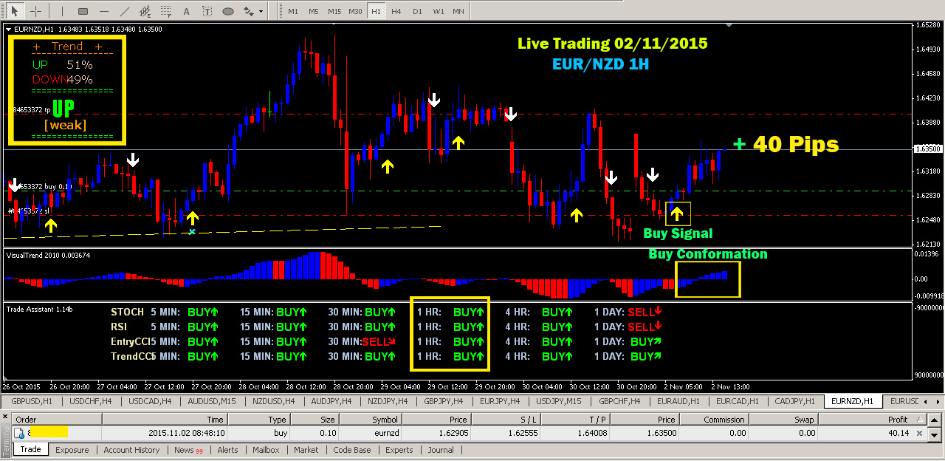
Task: Sort orders by Symbol column header
Action: 369,420
